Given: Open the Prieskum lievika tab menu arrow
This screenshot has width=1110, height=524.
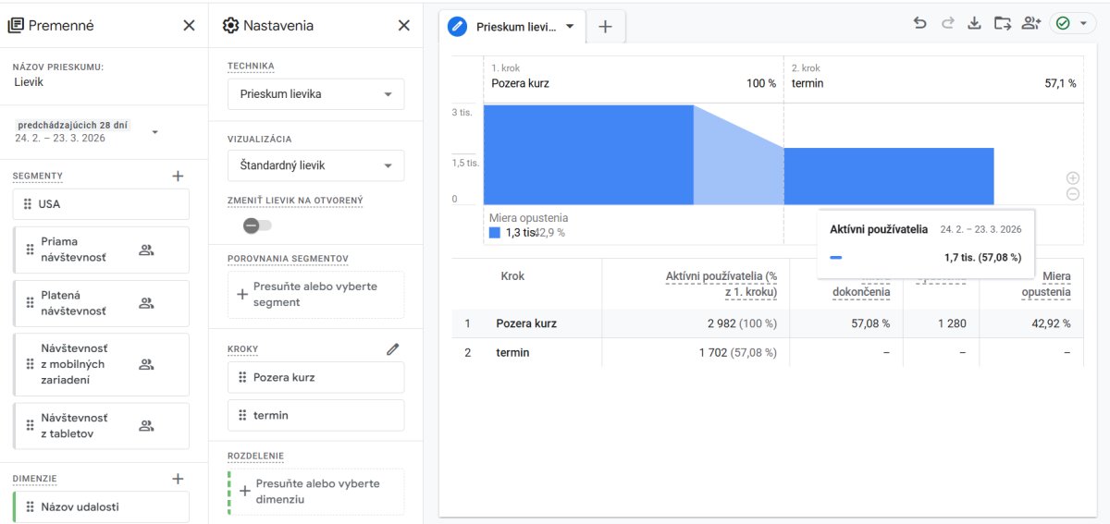Looking at the screenshot, I should (570, 27).
